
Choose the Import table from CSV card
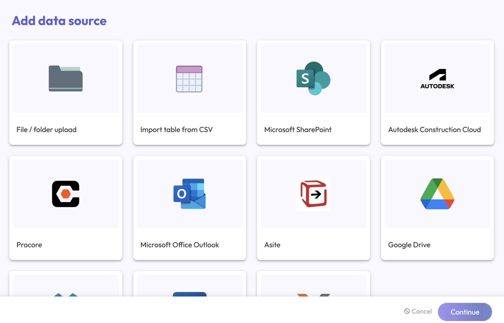189,92
